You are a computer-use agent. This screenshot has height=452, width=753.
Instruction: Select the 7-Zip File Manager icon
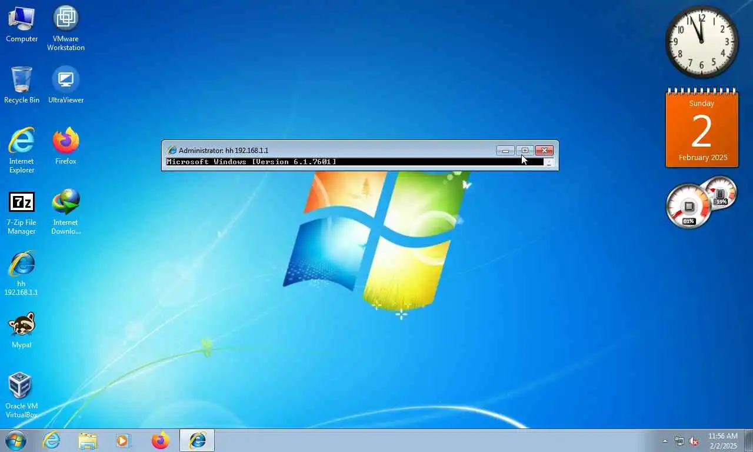[x=22, y=212]
